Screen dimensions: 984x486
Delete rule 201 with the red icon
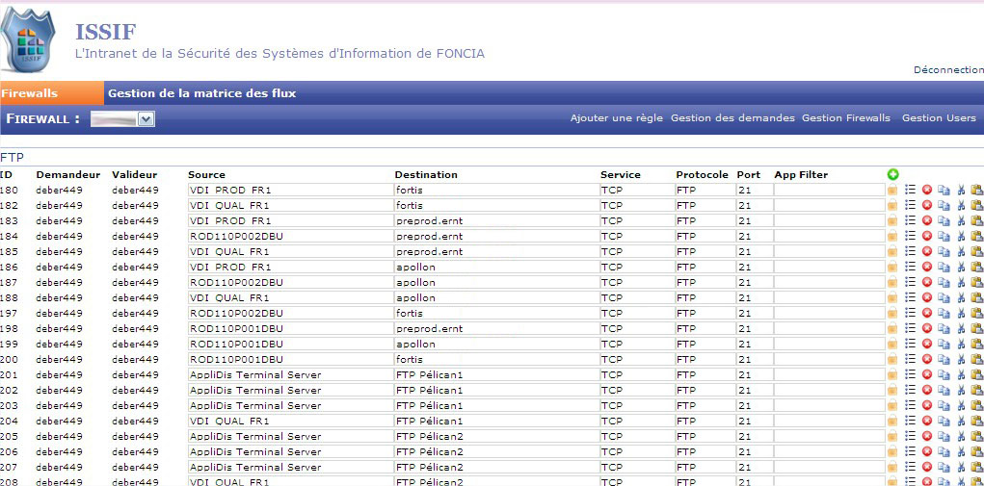pos(927,375)
